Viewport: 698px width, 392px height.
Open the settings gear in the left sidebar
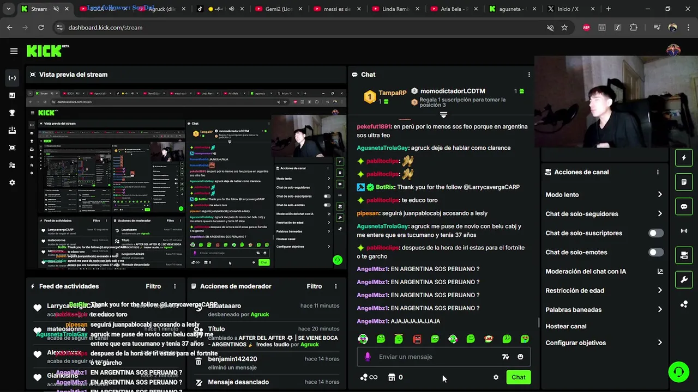pyautogui.click(x=12, y=182)
